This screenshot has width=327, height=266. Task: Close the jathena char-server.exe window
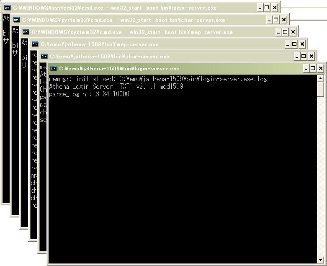pos(312,56)
